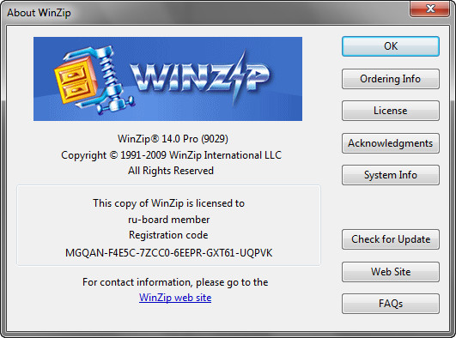
Task: View the License button
Action: pyautogui.click(x=391, y=111)
